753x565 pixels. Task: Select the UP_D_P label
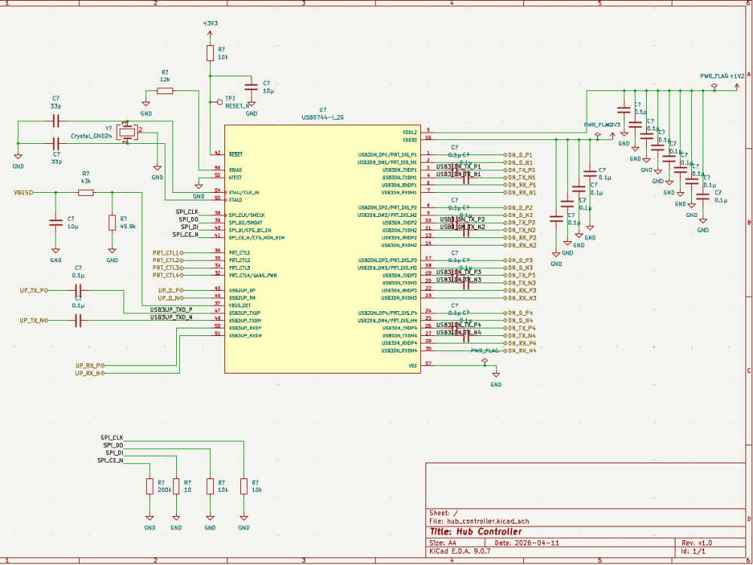pos(171,291)
